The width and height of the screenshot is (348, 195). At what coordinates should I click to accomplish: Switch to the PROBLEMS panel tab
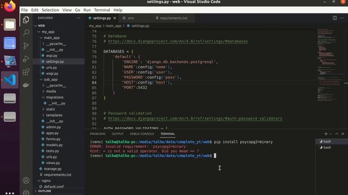coord(98,134)
